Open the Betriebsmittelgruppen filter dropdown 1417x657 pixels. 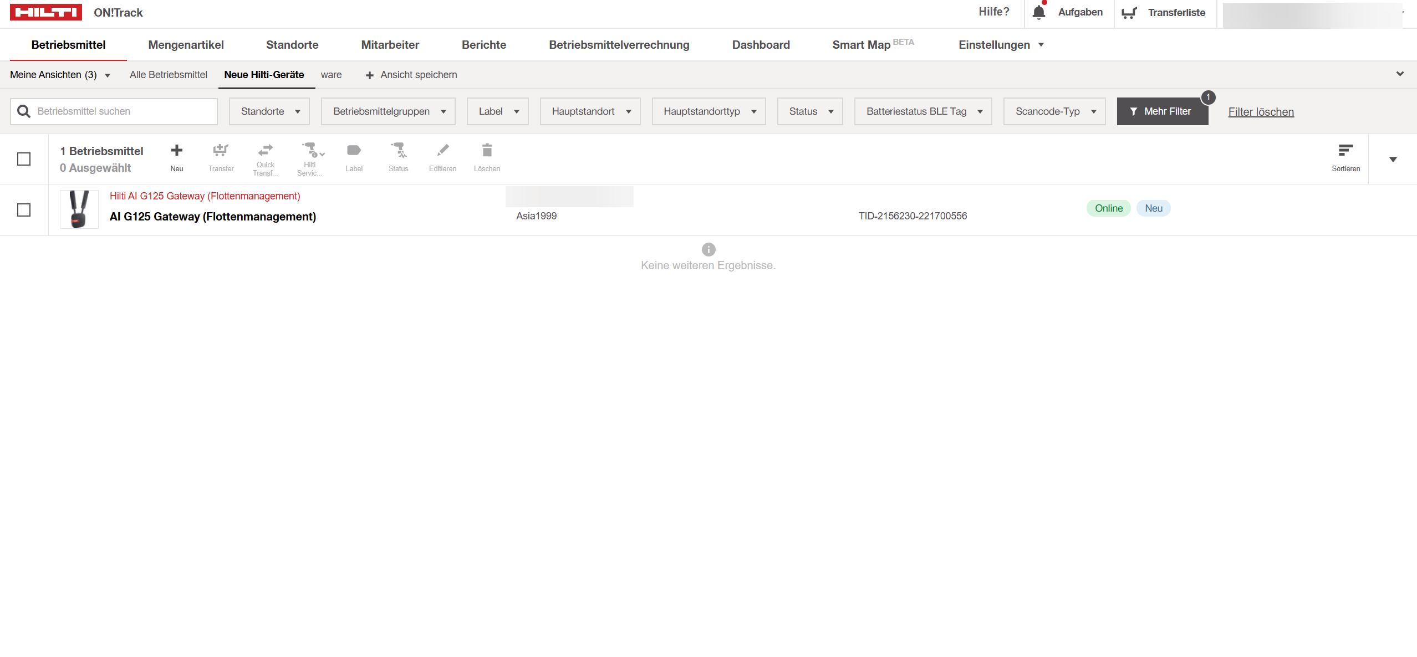388,111
